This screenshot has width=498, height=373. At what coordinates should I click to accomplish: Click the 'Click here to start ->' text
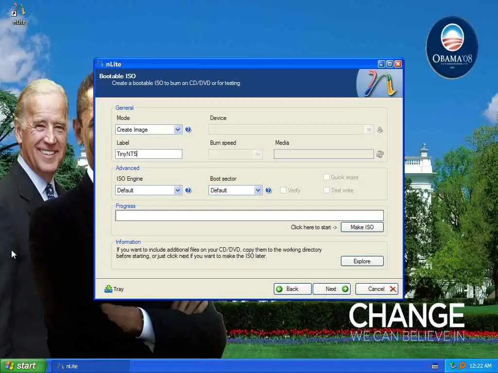tap(314, 227)
